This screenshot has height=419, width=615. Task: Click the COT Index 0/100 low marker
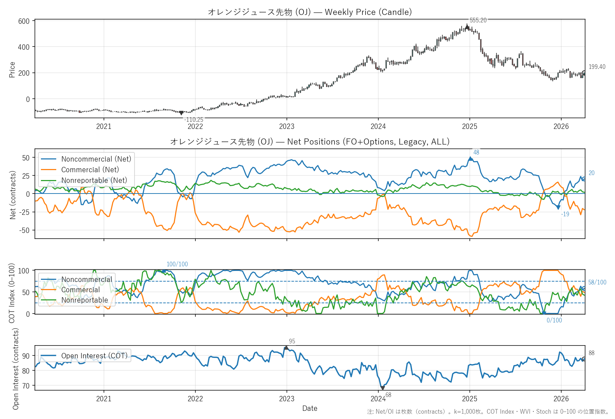(543, 314)
